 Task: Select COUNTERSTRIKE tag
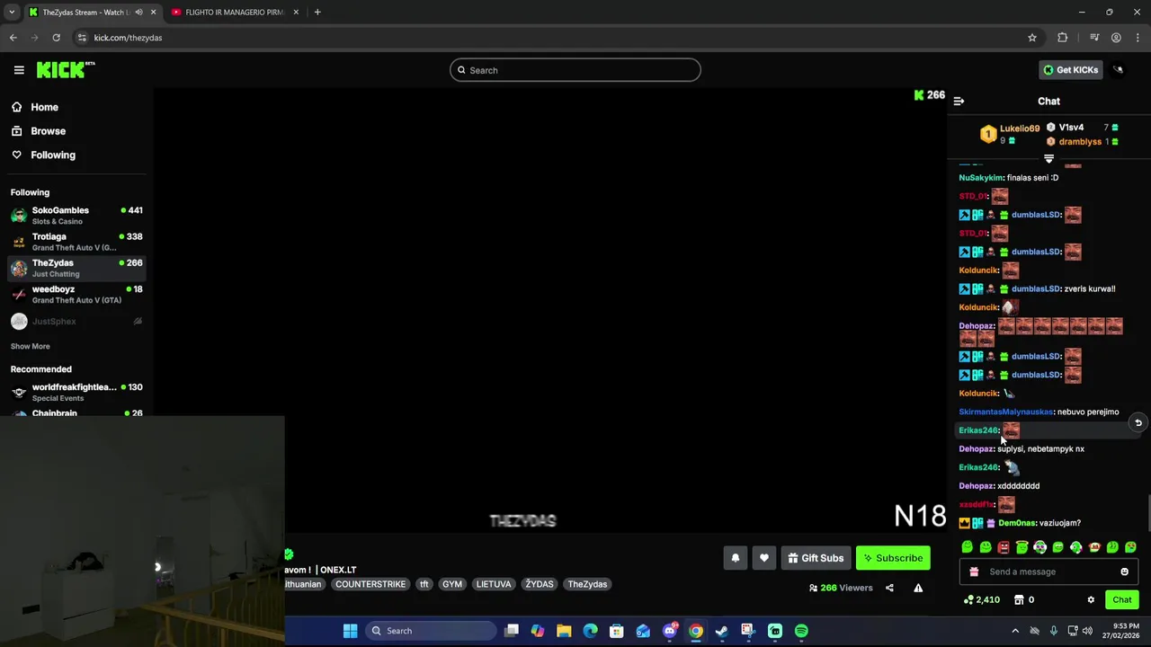coord(370,584)
